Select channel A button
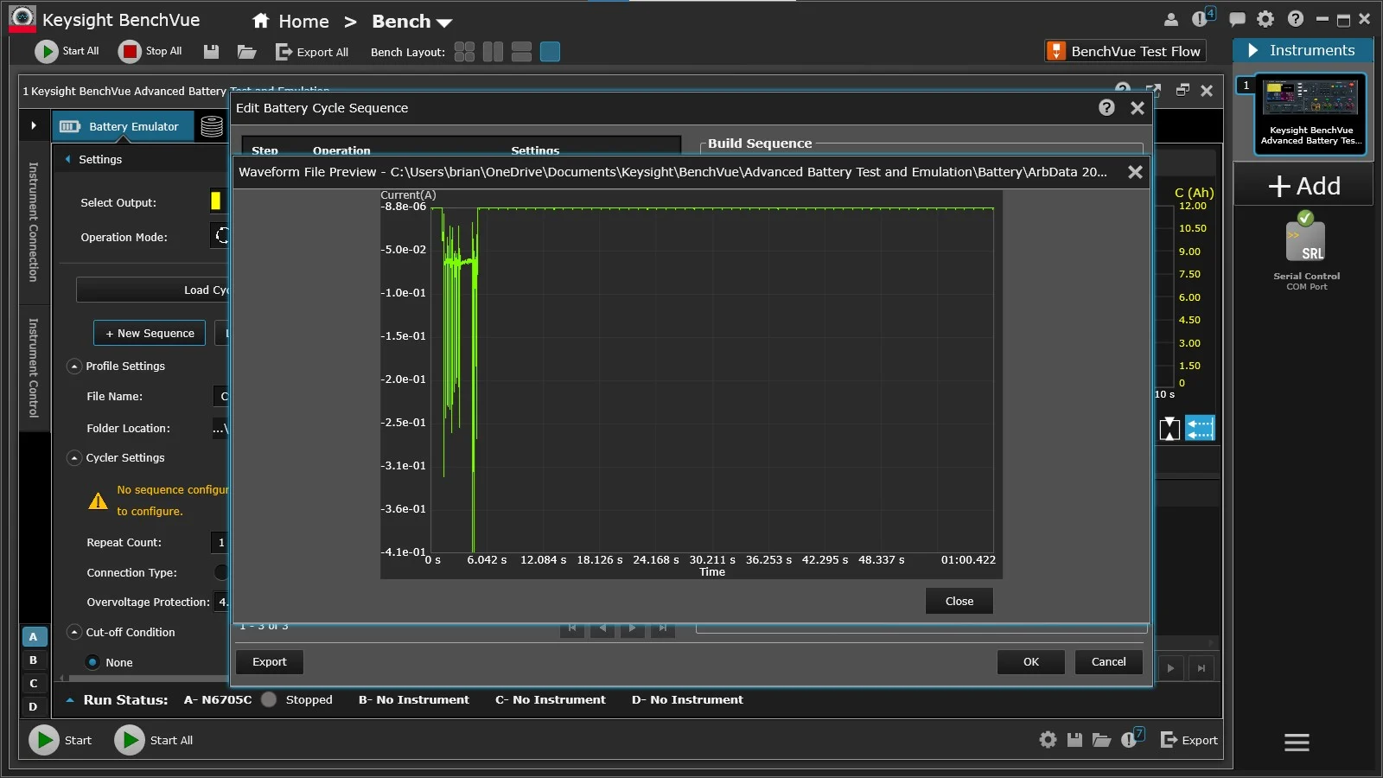1383x778 pixels. [34, 637]
